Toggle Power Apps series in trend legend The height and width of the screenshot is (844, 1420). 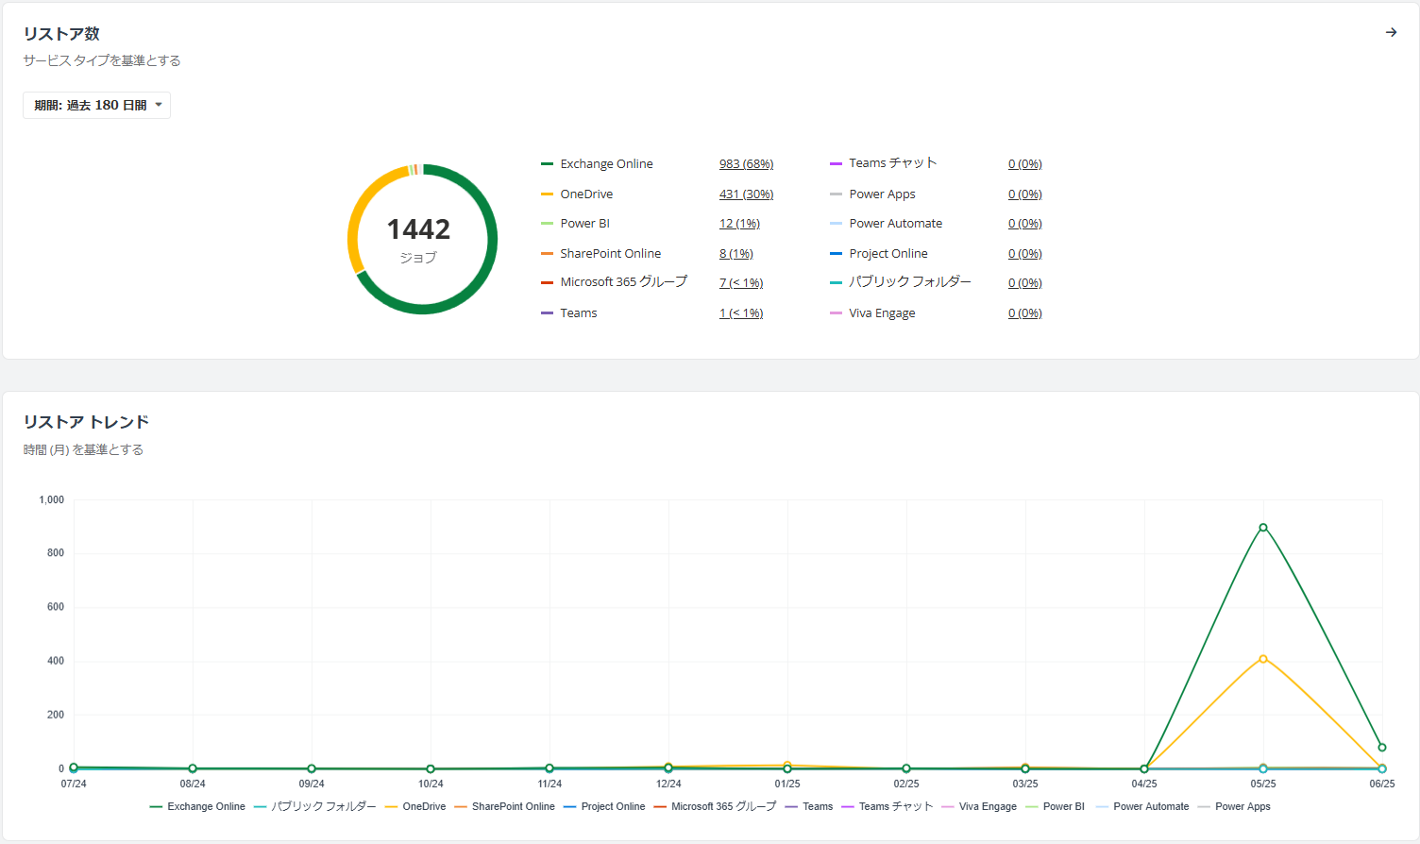pos(1234,806)
